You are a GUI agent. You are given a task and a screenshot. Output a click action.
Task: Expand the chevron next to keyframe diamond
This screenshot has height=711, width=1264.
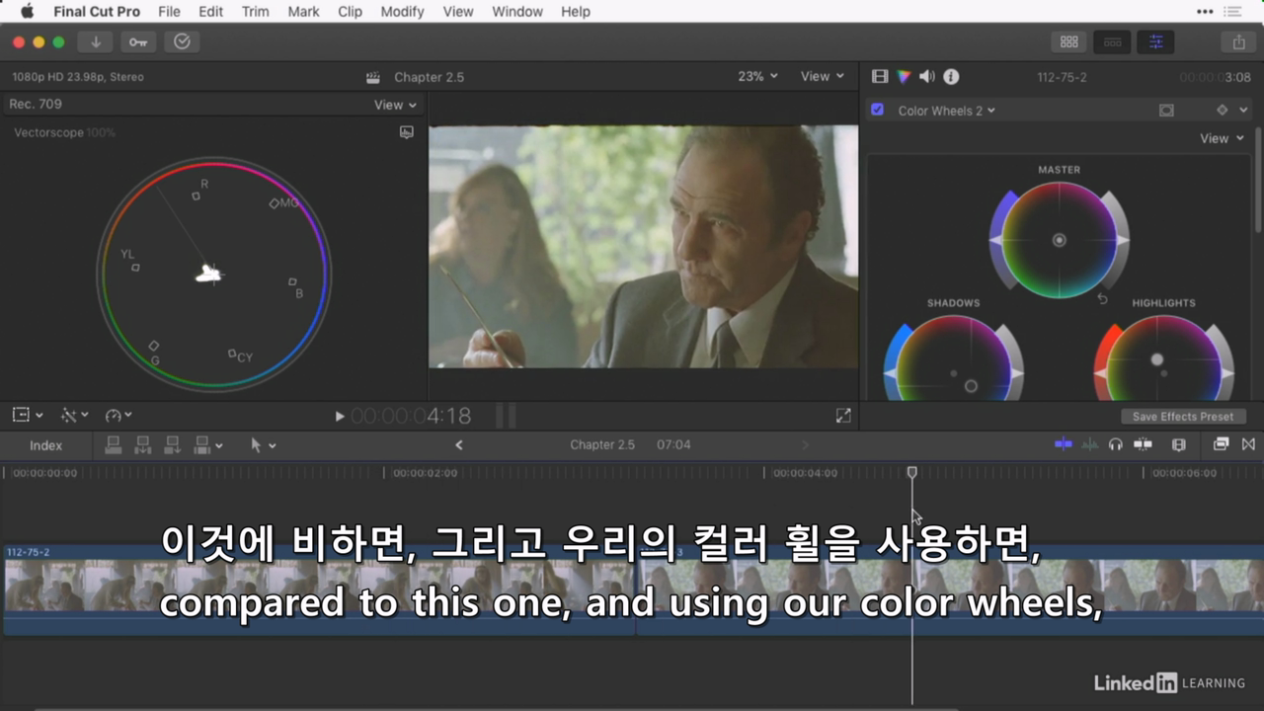point(1244,111)
